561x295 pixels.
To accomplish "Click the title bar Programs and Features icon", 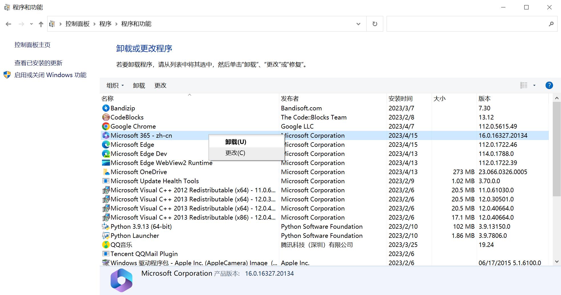I will pos(7,7).
